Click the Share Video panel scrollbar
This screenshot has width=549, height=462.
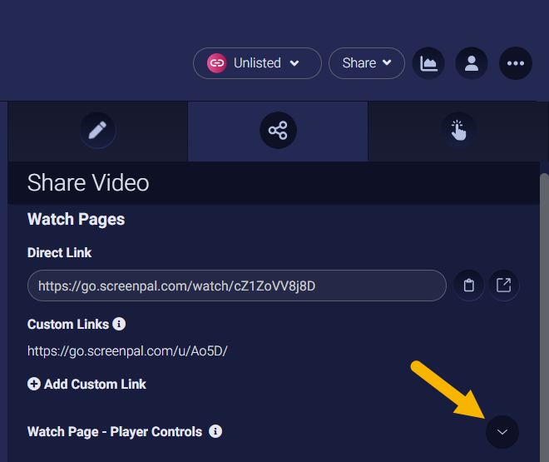pos(544,317)
